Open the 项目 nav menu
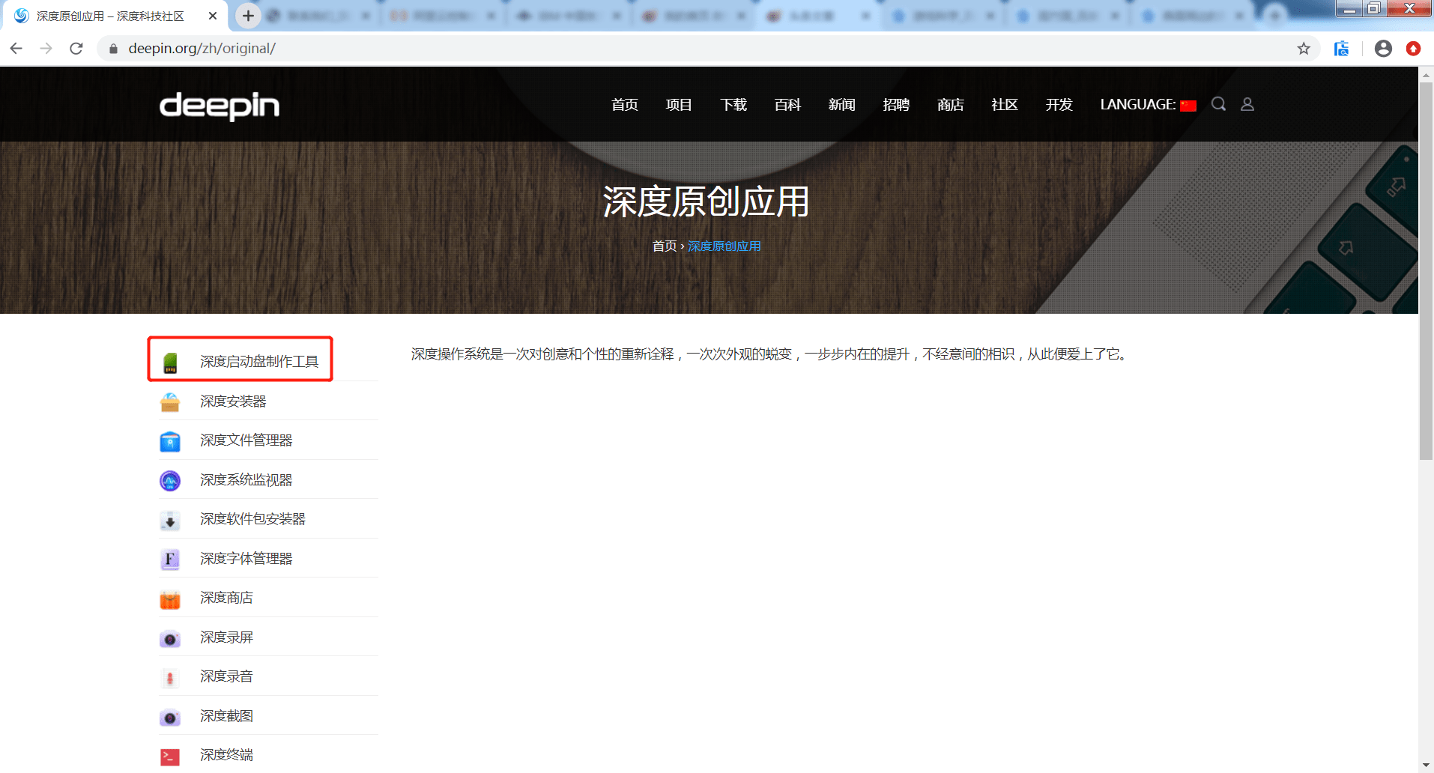The height and width of the screenshot is (773, 1434). point(679,105)
